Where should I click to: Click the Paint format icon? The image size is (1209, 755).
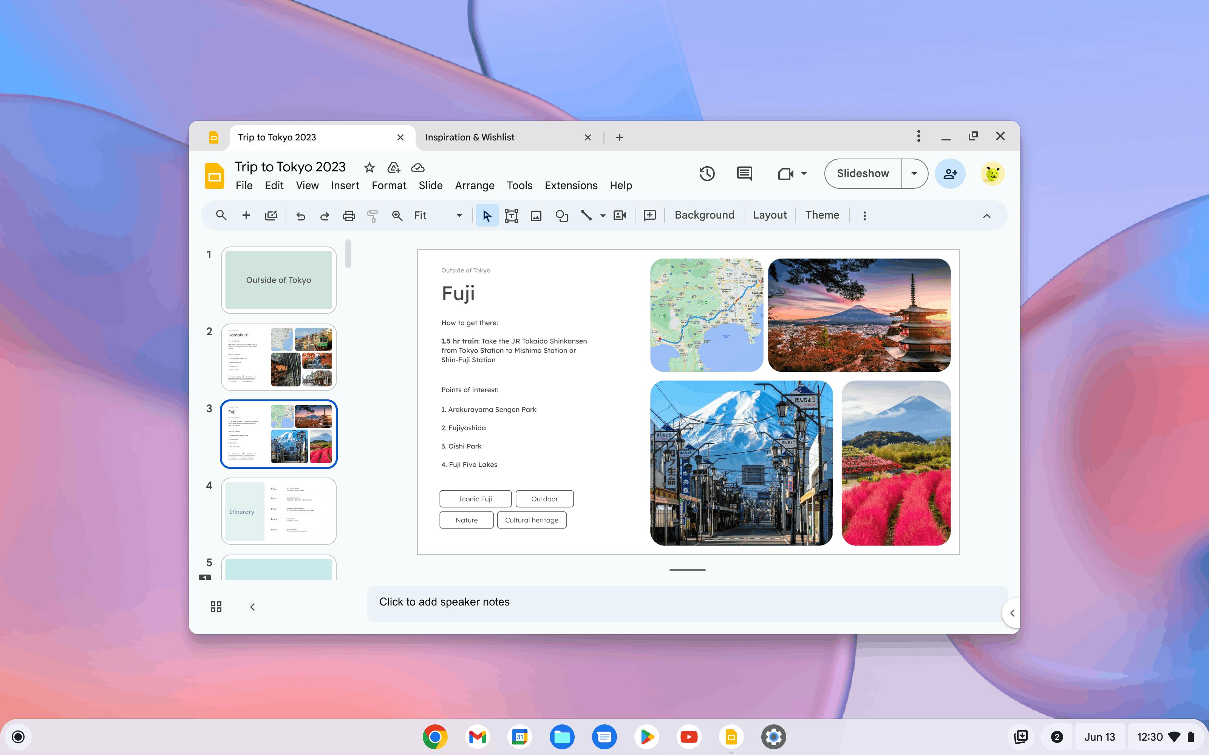[373, 215]
